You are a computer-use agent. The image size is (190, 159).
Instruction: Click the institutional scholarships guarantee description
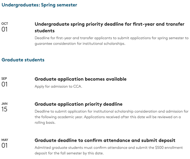(x=111, y=41)
